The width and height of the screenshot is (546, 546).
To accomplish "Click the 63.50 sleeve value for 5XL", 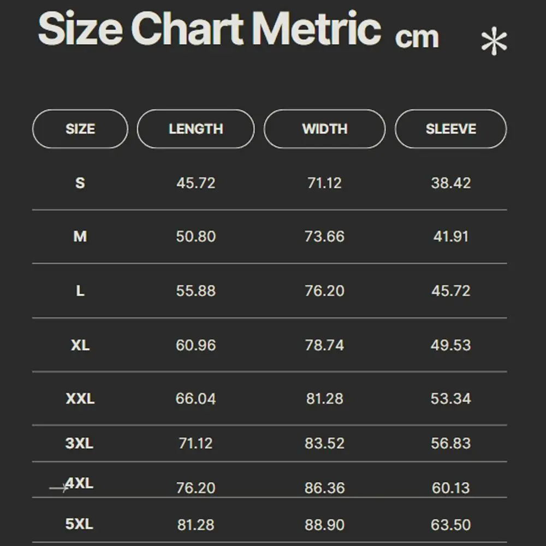I will coord(451,525).
